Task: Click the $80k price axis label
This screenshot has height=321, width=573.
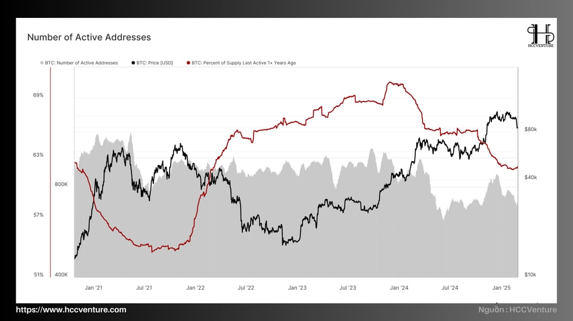Action: pyautogui.click(x=530, y=129)
